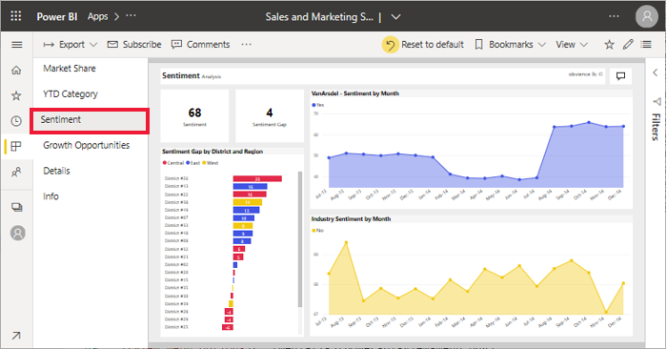
Task: Open Export dropdown menu
Action: tap(71, 45)
